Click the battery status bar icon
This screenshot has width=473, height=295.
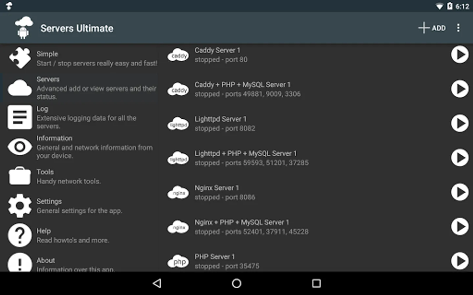point(450,6)
